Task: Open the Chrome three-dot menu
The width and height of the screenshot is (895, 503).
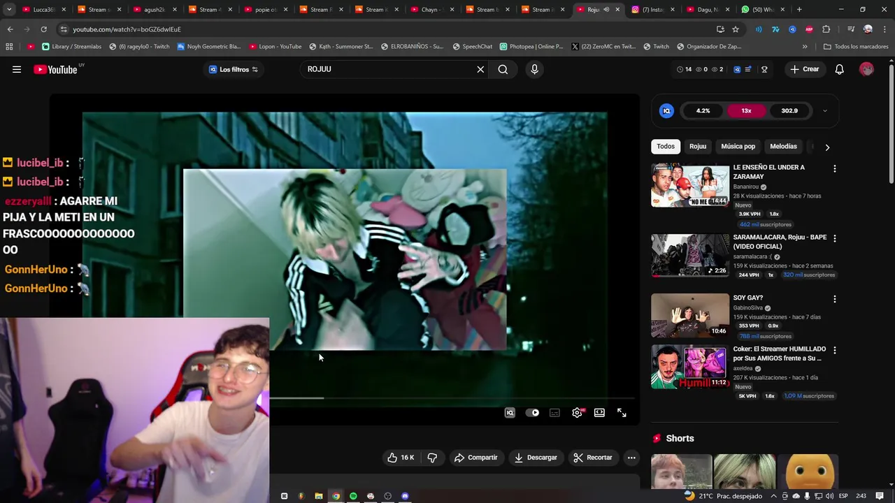Action: pos(884,29)
